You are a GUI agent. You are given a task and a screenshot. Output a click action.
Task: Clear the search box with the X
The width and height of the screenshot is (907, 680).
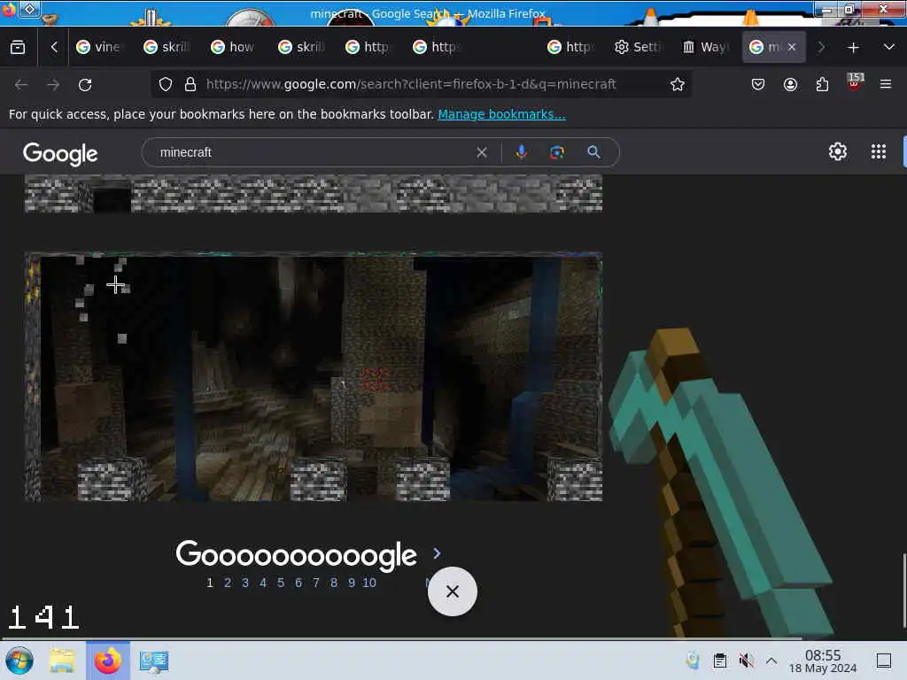point(481,152)
